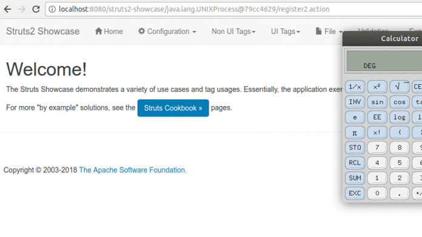
Task: Go to the Home nav item
Action: click(x=109, y=32)
